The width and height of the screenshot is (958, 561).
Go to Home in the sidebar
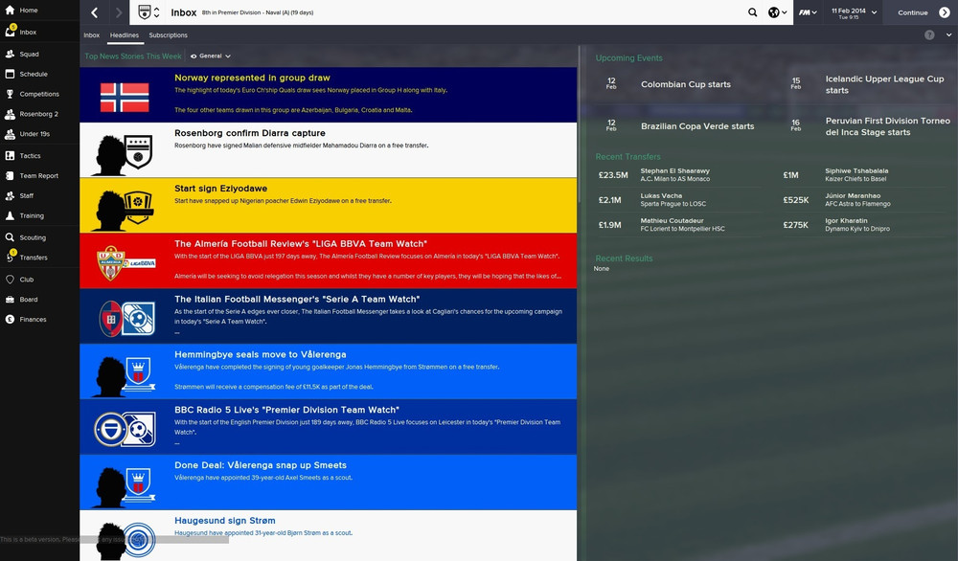click(x=29, y=11)
